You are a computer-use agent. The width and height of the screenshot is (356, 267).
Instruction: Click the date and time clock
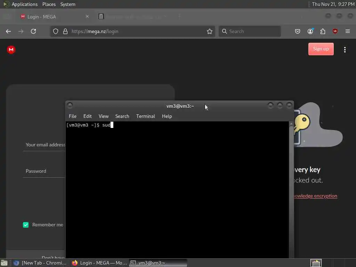[333, 4]
